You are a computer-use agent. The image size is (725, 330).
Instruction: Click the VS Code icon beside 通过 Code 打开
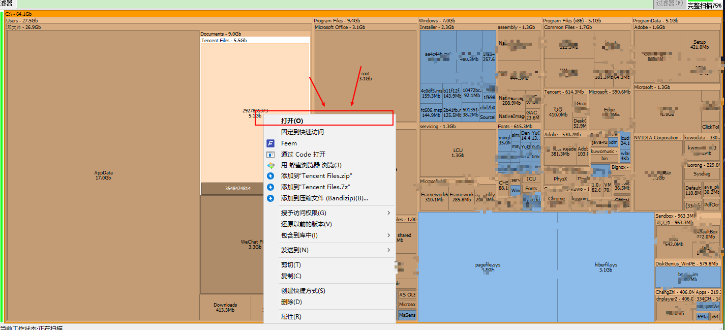click(x=270, y=155)
